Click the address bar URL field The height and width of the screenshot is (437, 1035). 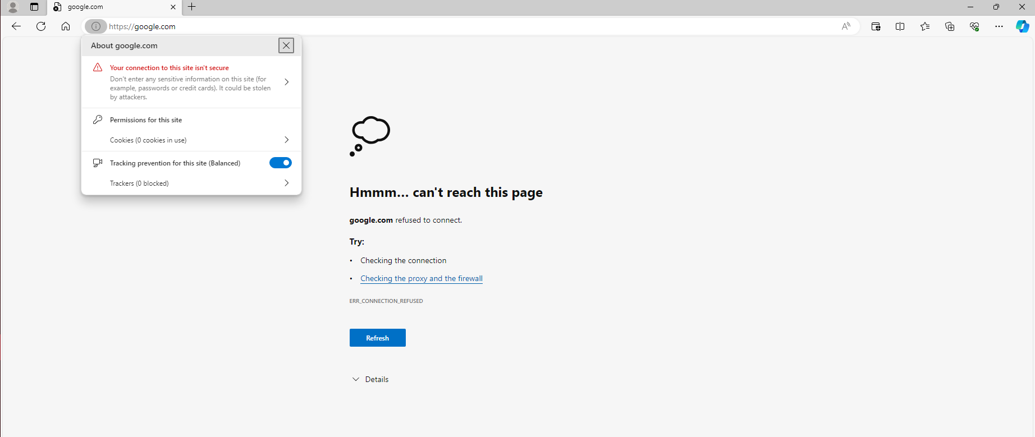[x=471, y=26]
